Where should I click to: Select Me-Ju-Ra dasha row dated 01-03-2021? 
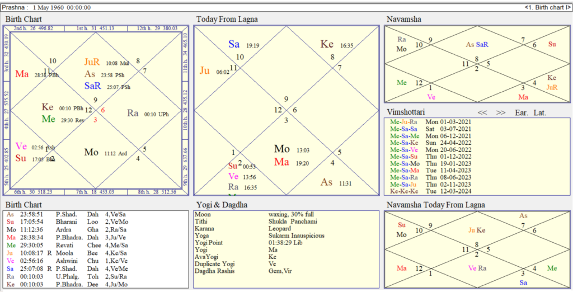click(431, 122)
